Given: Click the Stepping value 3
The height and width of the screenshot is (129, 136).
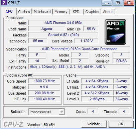Looking at the screenshot, I should tap(121, 55).
